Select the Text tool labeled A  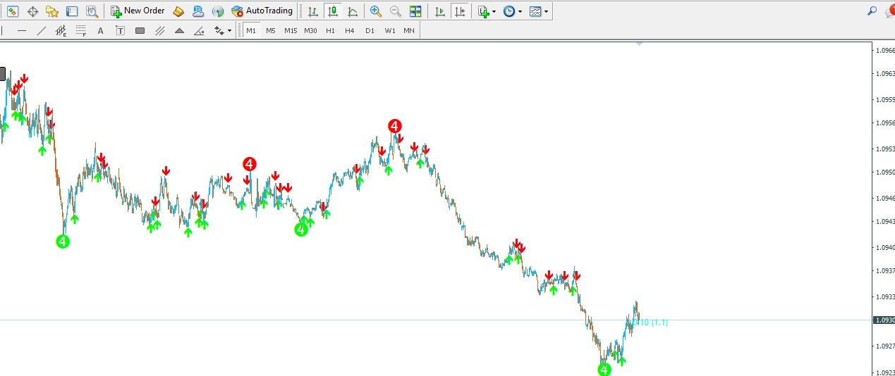pos(100,30)
